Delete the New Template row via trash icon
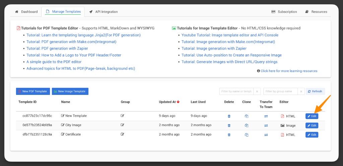343x166 pixels. pyautogui.click(x=229, y=116)
